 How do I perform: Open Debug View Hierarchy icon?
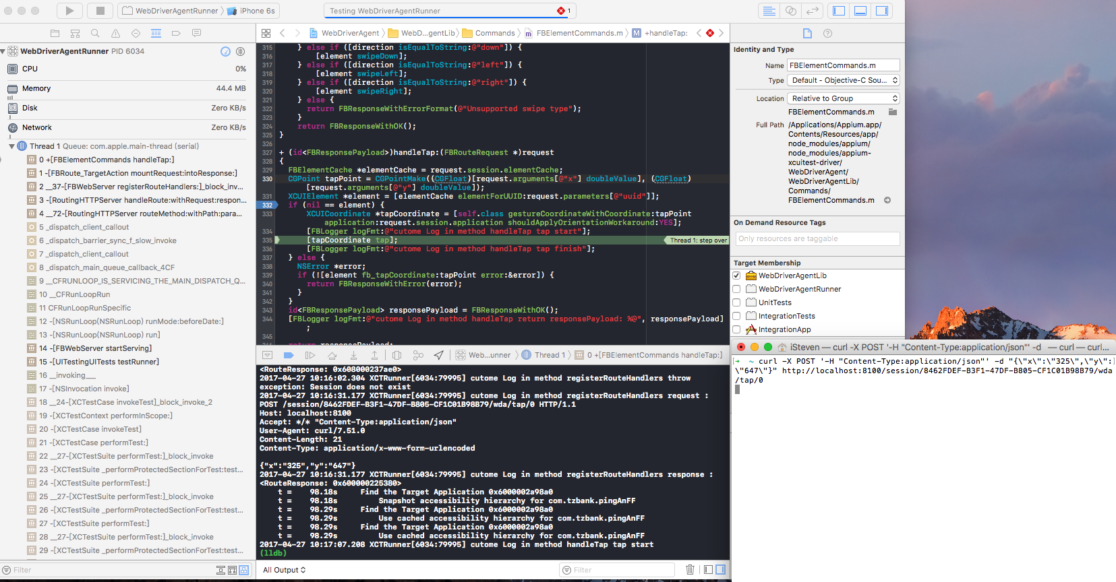[x=397, y=355]
